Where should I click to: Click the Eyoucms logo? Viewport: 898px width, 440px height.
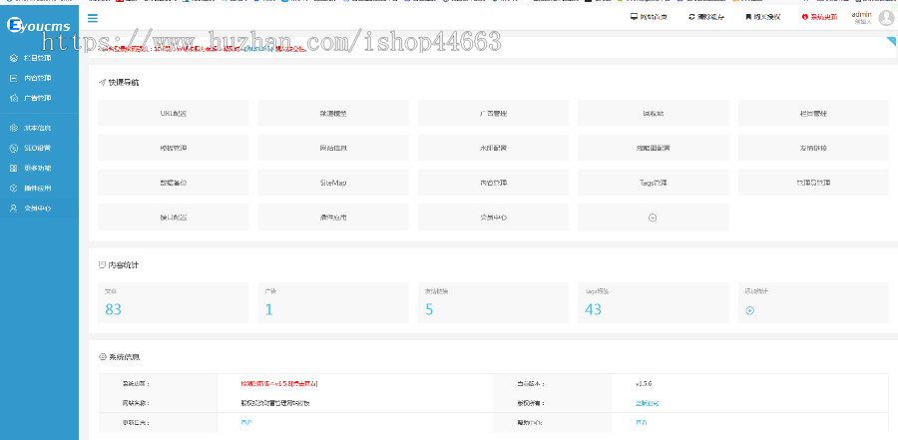point(38,25)
